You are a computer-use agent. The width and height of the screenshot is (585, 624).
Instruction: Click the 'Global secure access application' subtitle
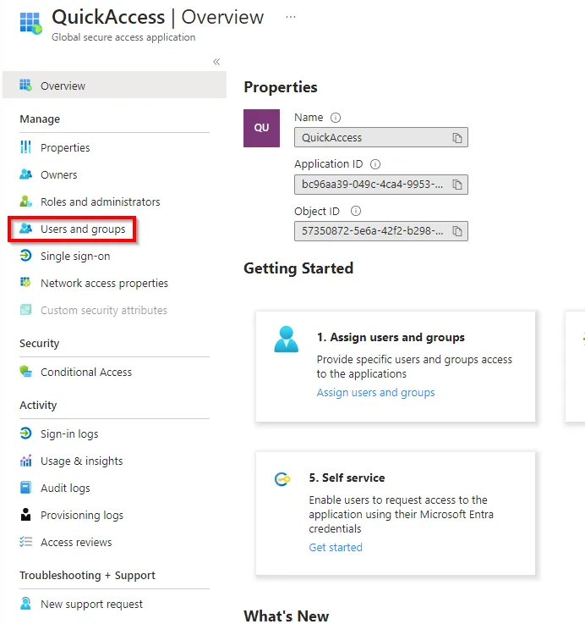point(123,37)
